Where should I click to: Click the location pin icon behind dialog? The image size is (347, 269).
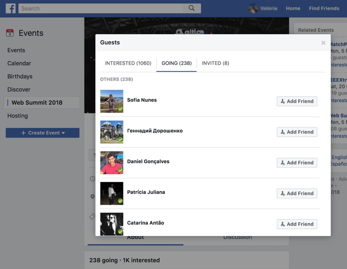click(x=93, y=196)
